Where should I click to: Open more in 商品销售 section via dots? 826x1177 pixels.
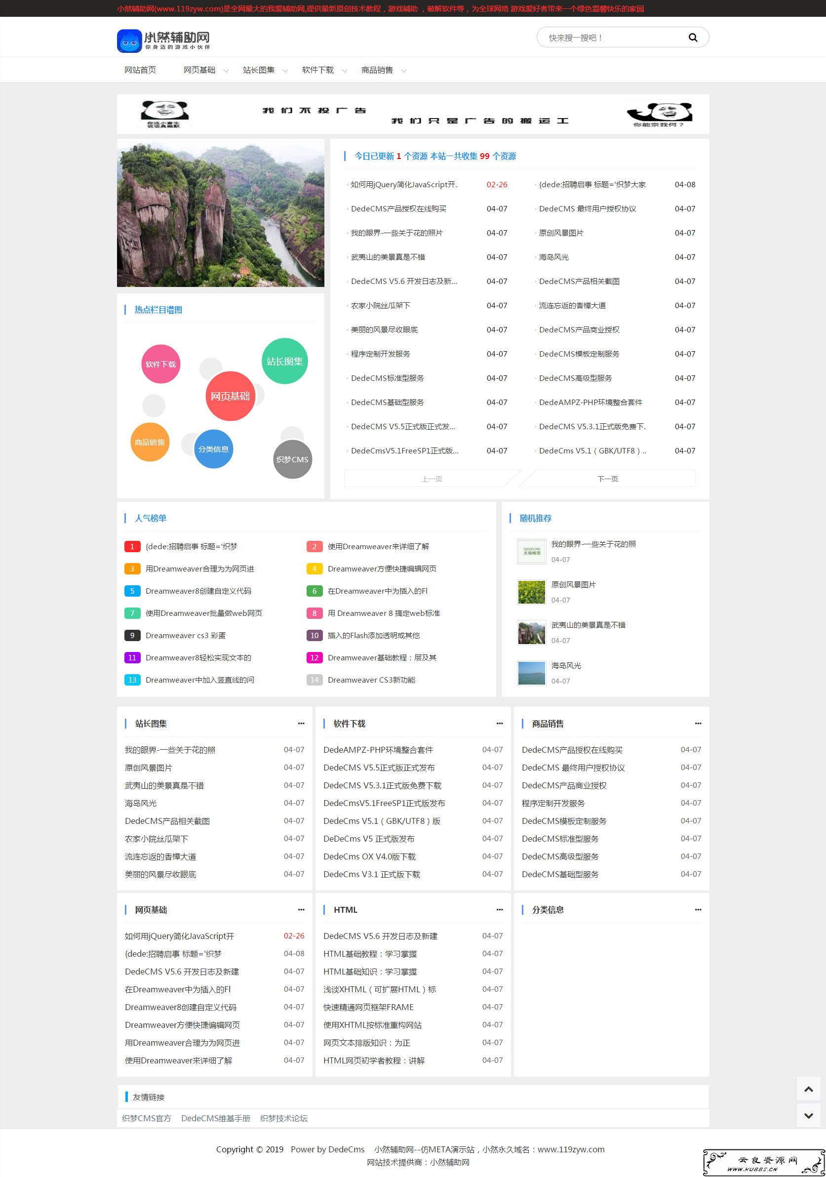click(698, 723)
